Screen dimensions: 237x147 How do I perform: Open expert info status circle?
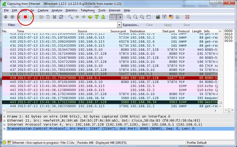pyautogui.click(x=4, y=142)
